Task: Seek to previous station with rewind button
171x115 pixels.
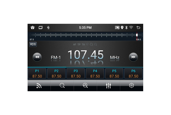Action: [37, 57]
